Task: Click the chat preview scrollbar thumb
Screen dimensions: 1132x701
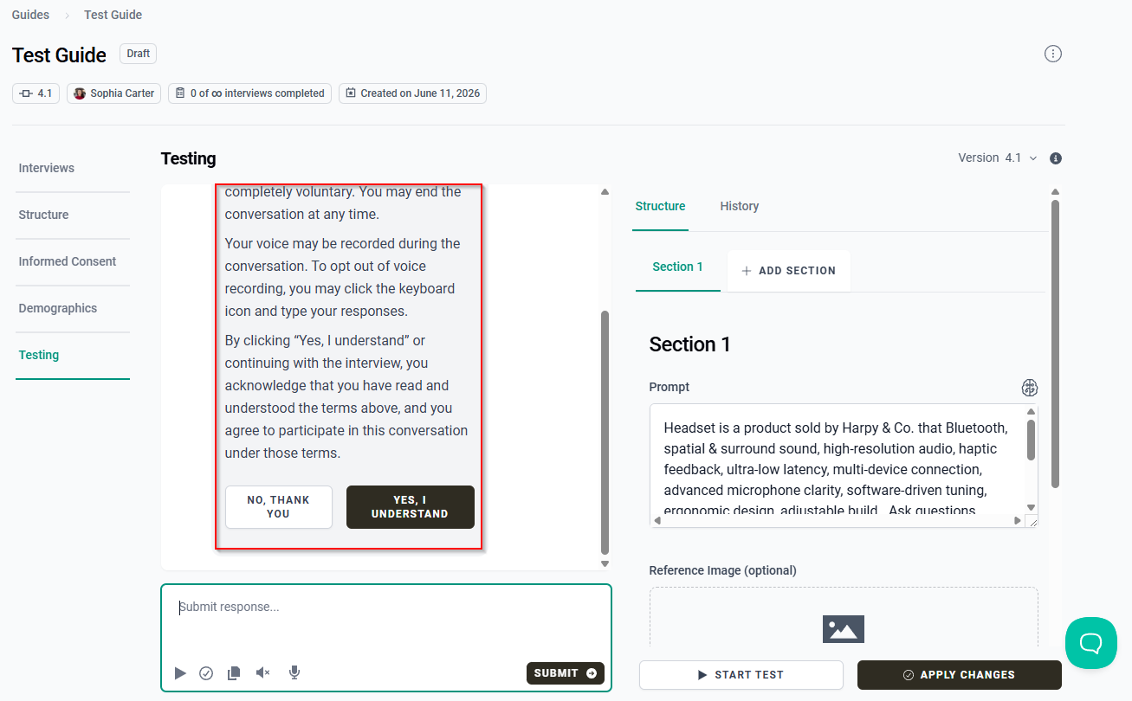Action: point(605,433)
